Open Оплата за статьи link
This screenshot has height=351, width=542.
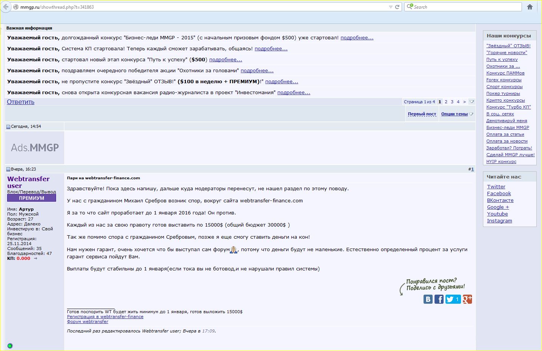(x=505, y=134)
